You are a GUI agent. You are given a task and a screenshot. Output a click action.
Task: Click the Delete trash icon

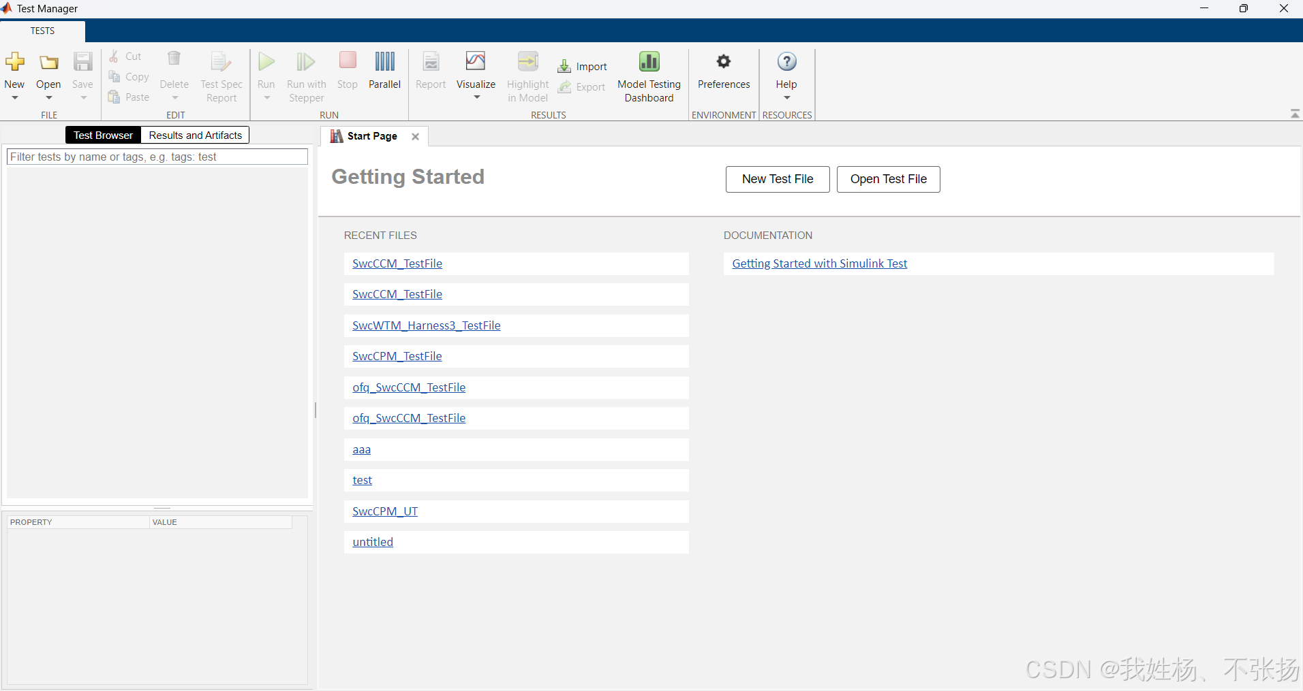point(174,59)
